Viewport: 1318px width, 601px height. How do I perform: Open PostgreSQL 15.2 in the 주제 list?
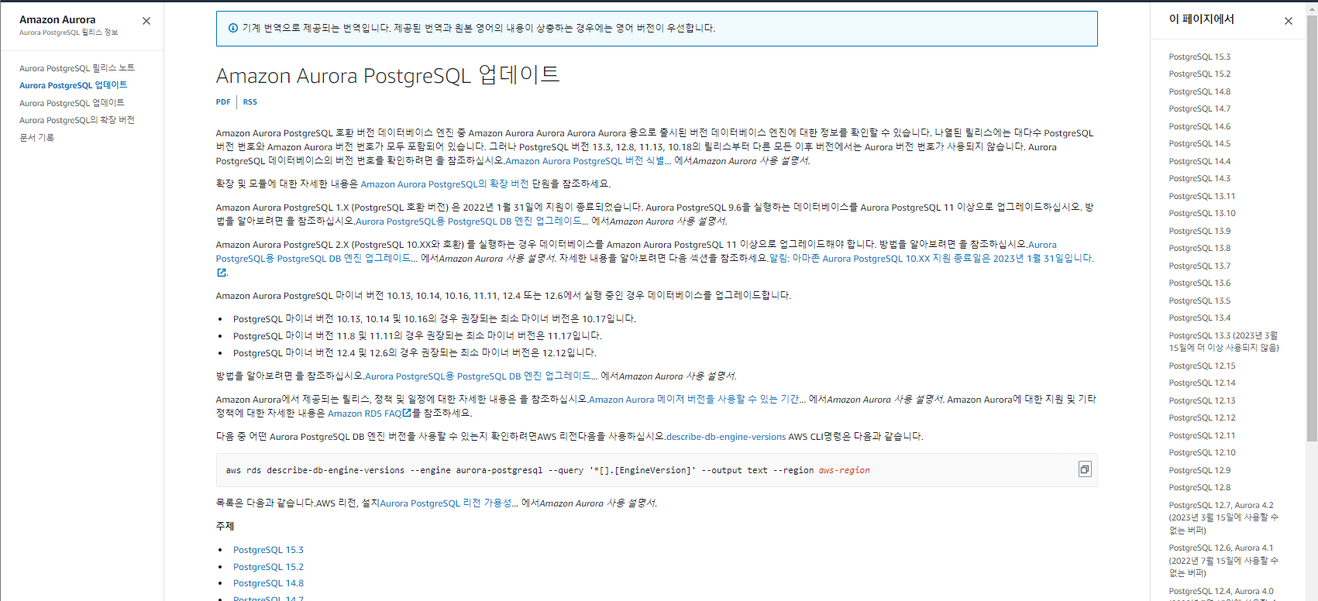point(268,567)
